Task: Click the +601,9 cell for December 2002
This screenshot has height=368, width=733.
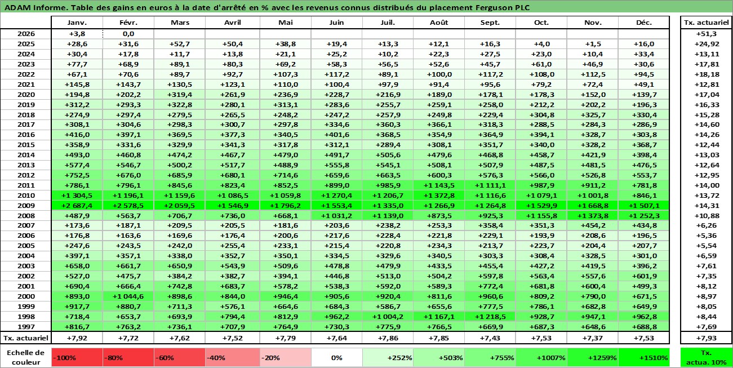Action: 643,276
